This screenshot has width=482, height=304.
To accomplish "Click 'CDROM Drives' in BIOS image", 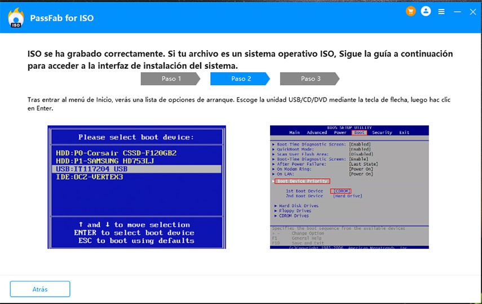I will (x=294, y=215).
